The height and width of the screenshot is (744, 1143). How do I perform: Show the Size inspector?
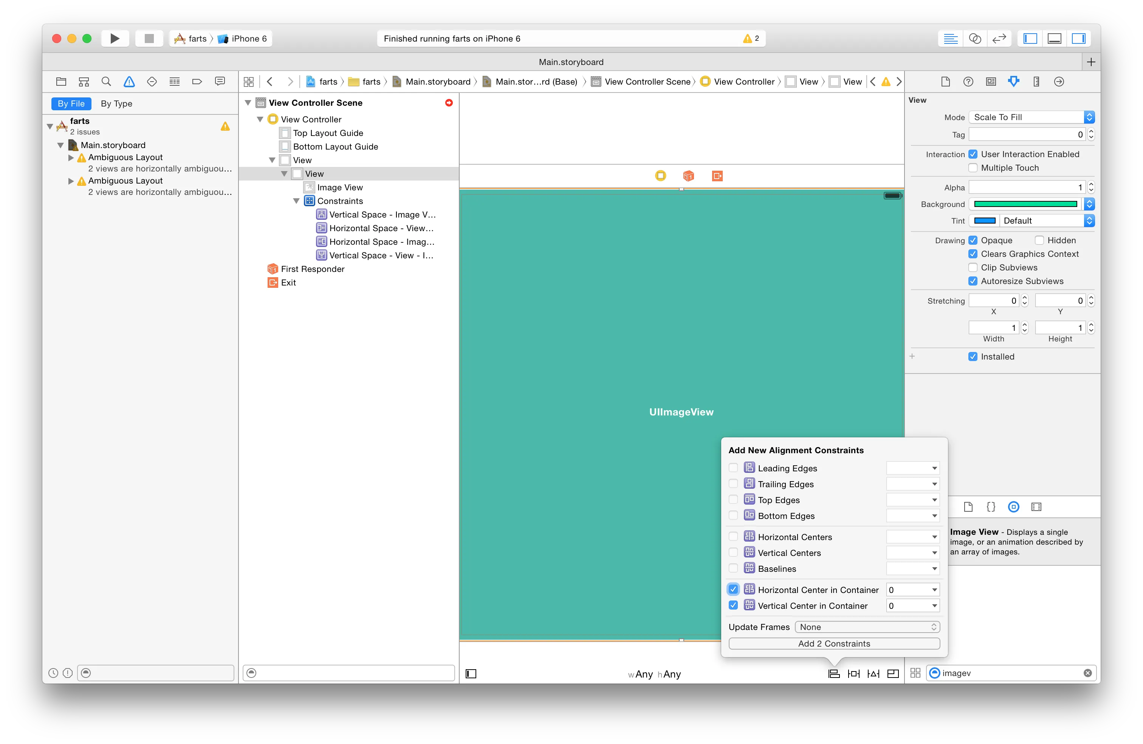point(1036,82)
